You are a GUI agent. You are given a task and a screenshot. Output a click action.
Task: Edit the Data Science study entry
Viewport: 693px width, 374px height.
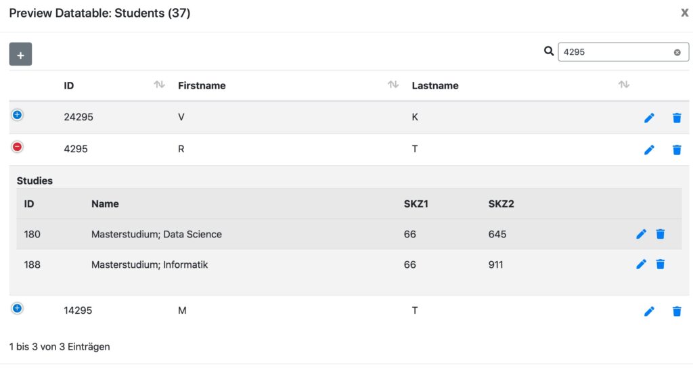[x=642, y=234]
